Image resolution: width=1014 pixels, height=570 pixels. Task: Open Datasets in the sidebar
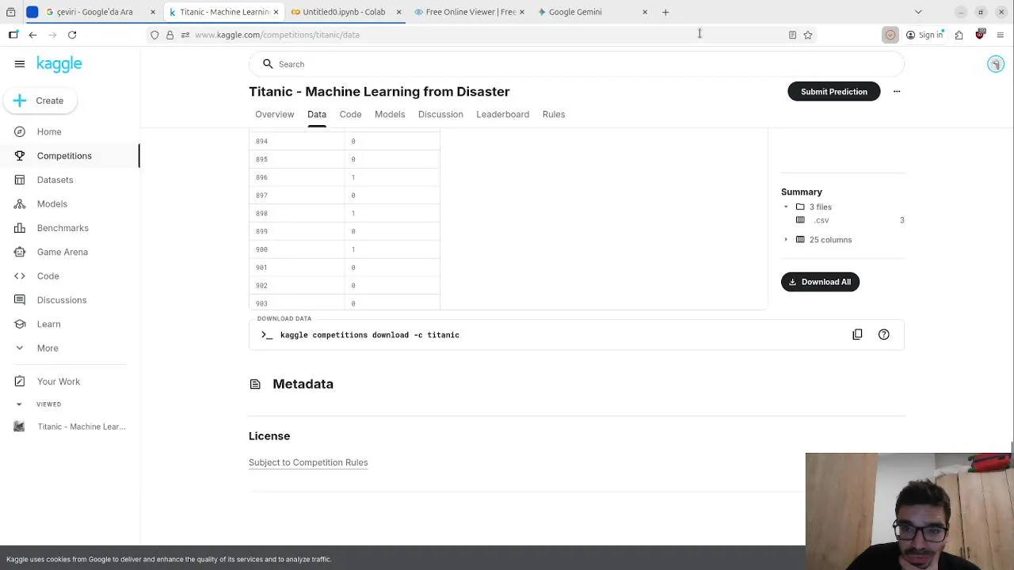55,180
